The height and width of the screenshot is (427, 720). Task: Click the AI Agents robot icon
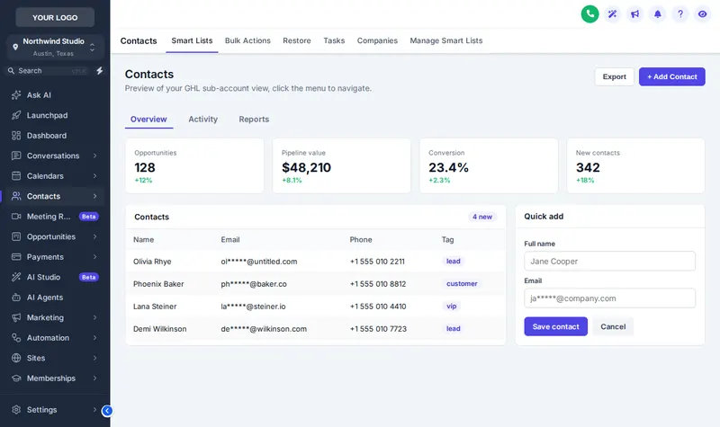coord(16,298)
